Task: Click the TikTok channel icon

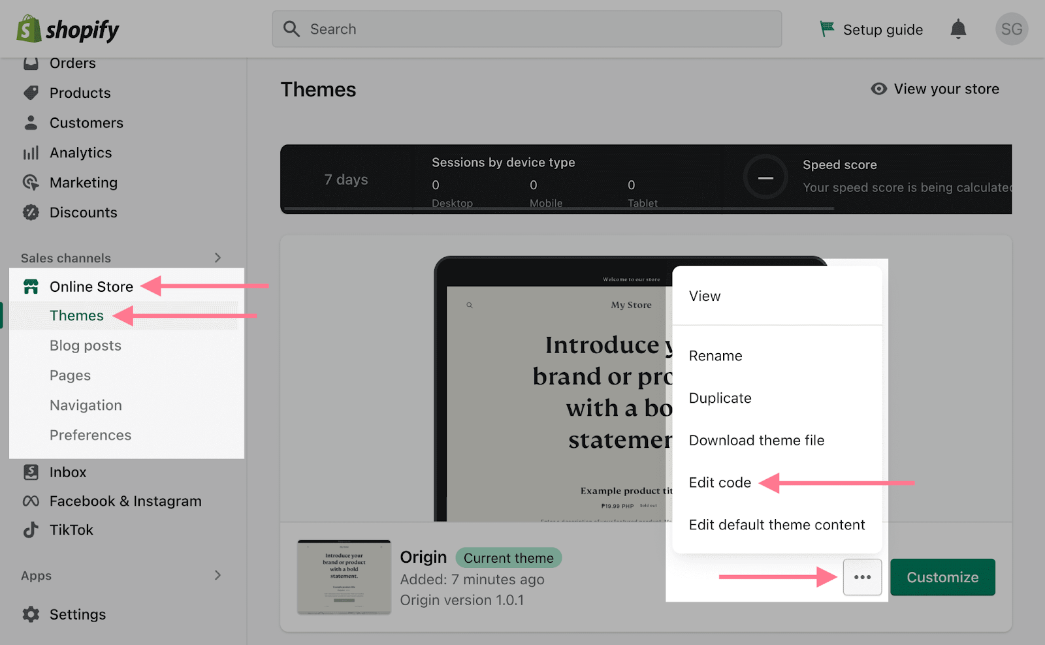Action: pos(31,529)
